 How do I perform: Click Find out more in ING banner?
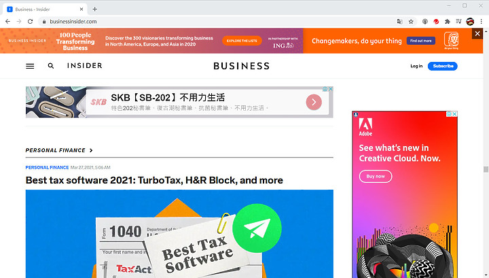point(420,41)
